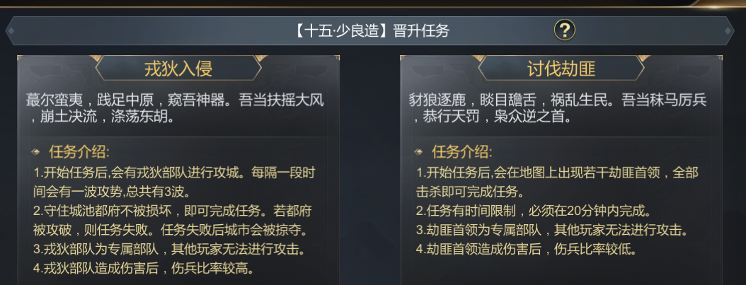Select rule 4 about 伤兵比率较高
The width and height of the screenshot is (746, 285).
[x=144, y=268]
